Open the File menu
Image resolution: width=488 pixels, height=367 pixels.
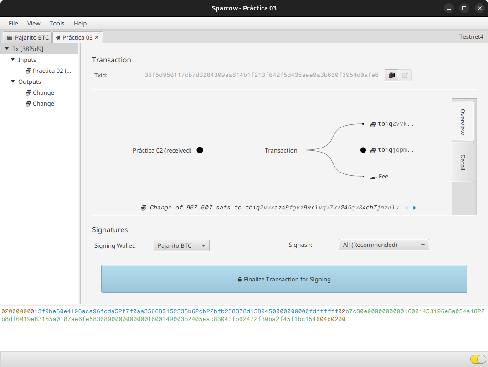click(13, 23)
